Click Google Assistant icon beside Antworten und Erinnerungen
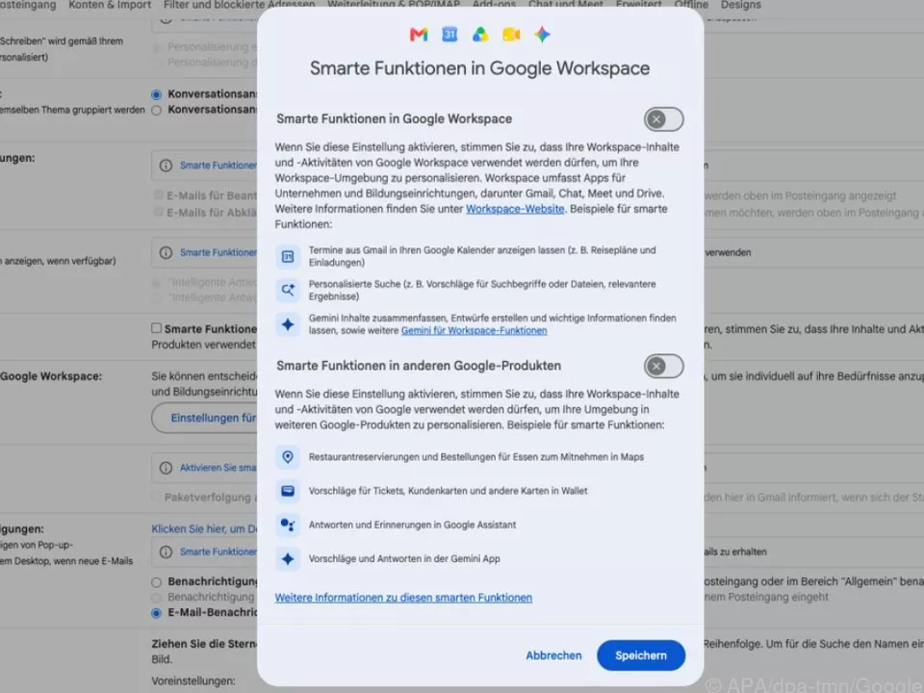 [288, 525]
